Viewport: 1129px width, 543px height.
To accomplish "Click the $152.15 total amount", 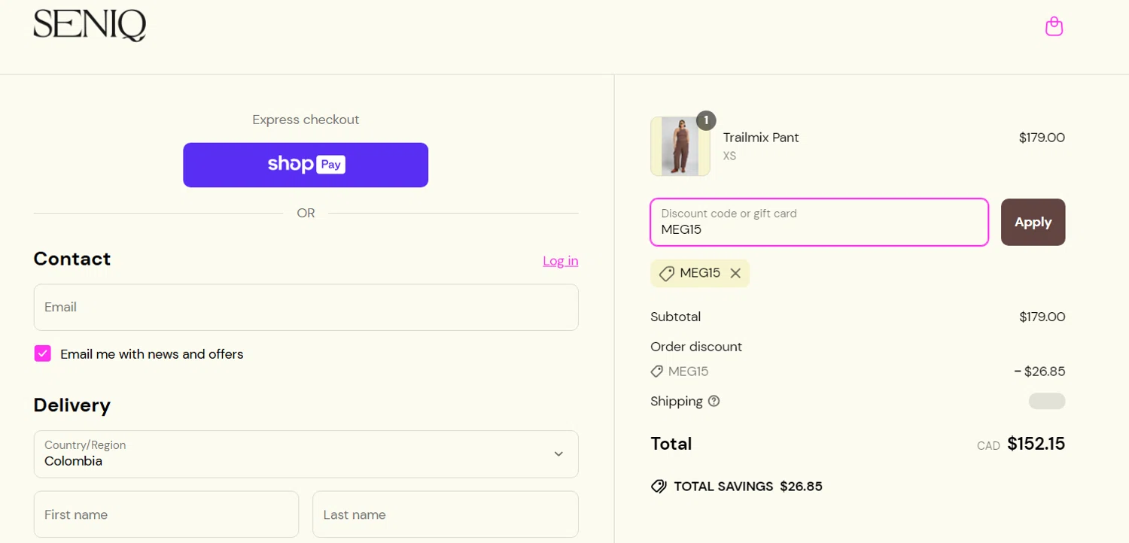I will [1036, 444].
